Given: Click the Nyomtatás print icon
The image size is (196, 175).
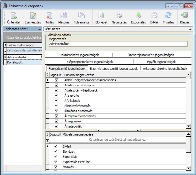Looking at the screenshot, I should (x=119, y=15).
